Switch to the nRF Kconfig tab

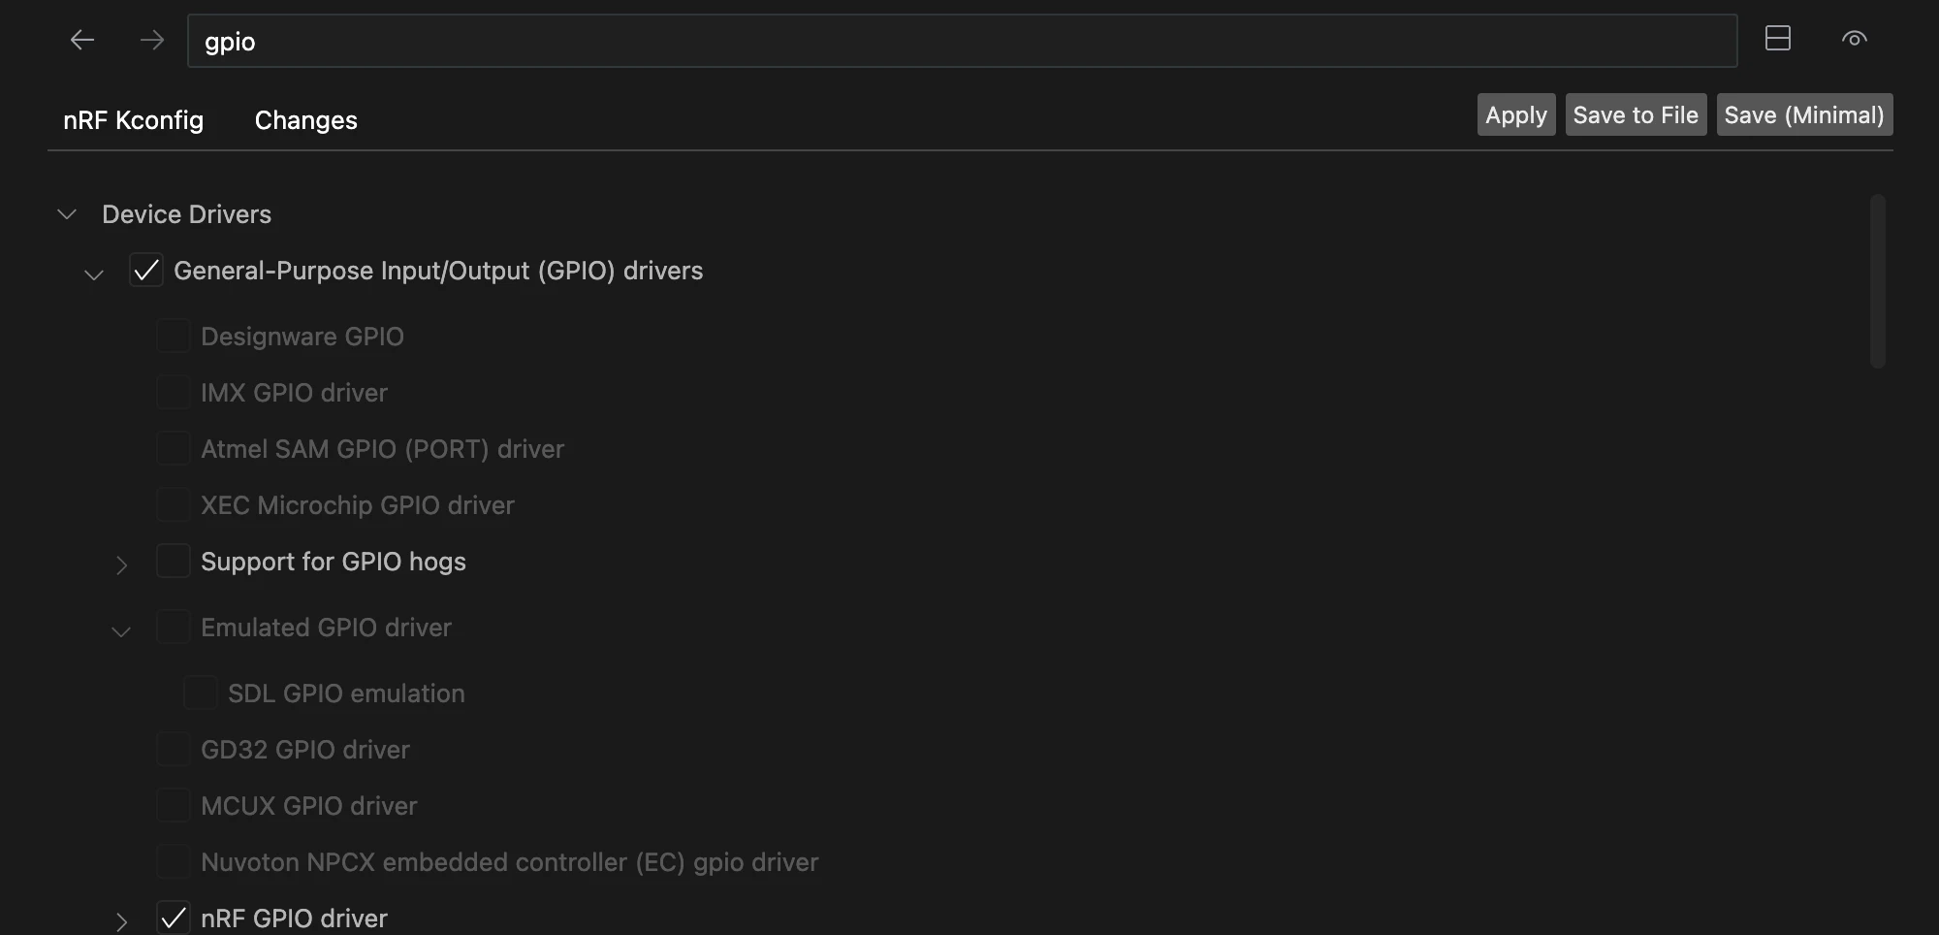(x=133, y=120)
